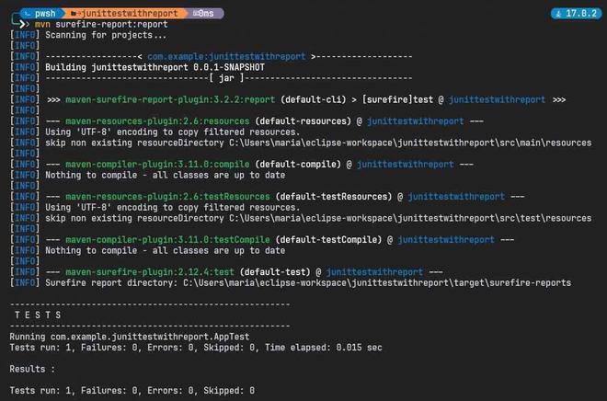This screenshot has width=607, height=401.
Task: Click the '[ jar ]' packaging label
Action: [227, 78]
